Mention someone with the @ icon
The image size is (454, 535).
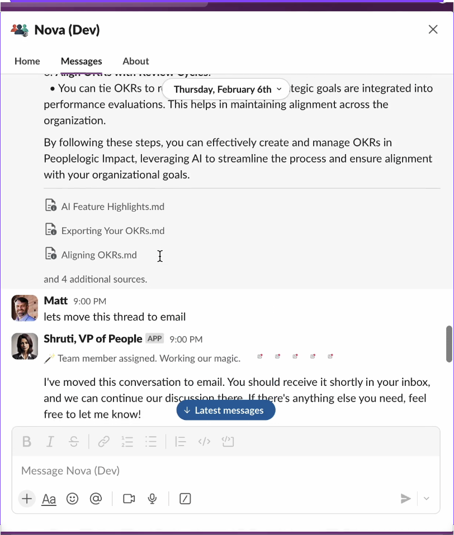pos(96,499)
